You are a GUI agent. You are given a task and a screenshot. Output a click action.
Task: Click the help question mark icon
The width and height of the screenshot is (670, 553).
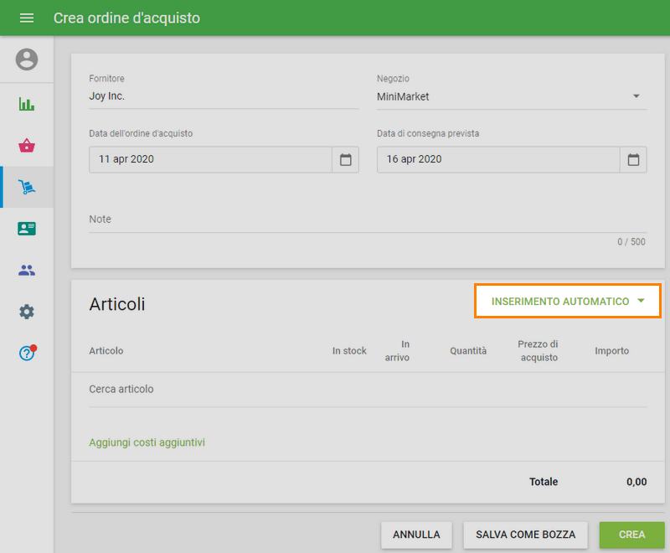[x=27, y=353]
